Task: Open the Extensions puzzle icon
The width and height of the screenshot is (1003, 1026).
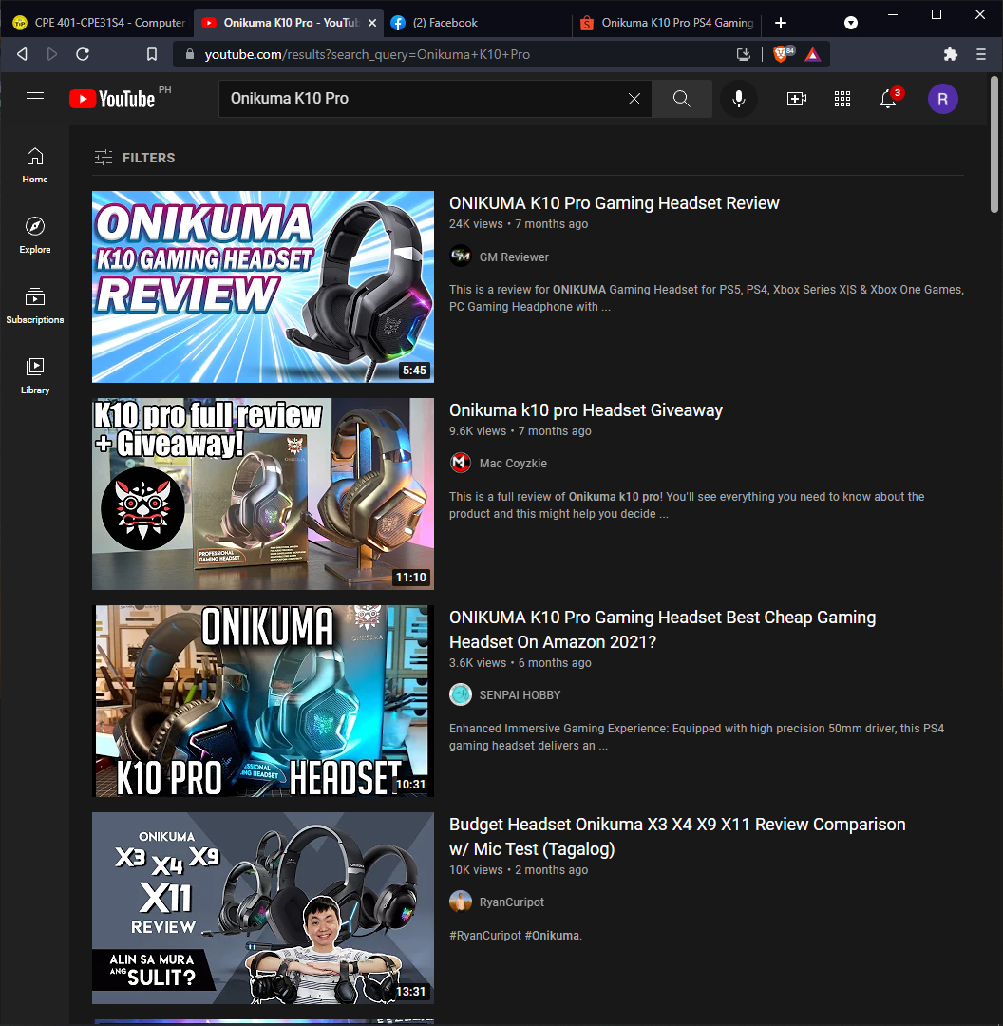Action: coord(951,54)
